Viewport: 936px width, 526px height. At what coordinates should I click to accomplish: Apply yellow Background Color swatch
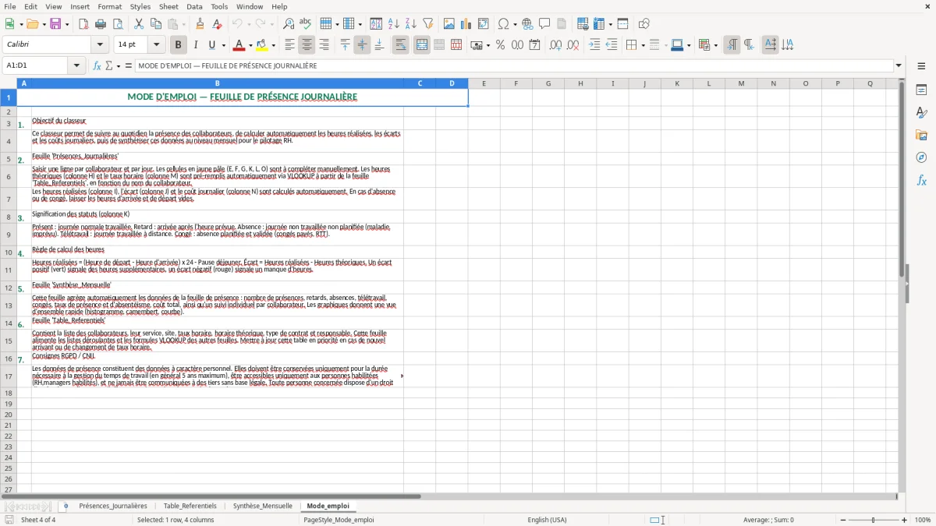tap(261, 45)
